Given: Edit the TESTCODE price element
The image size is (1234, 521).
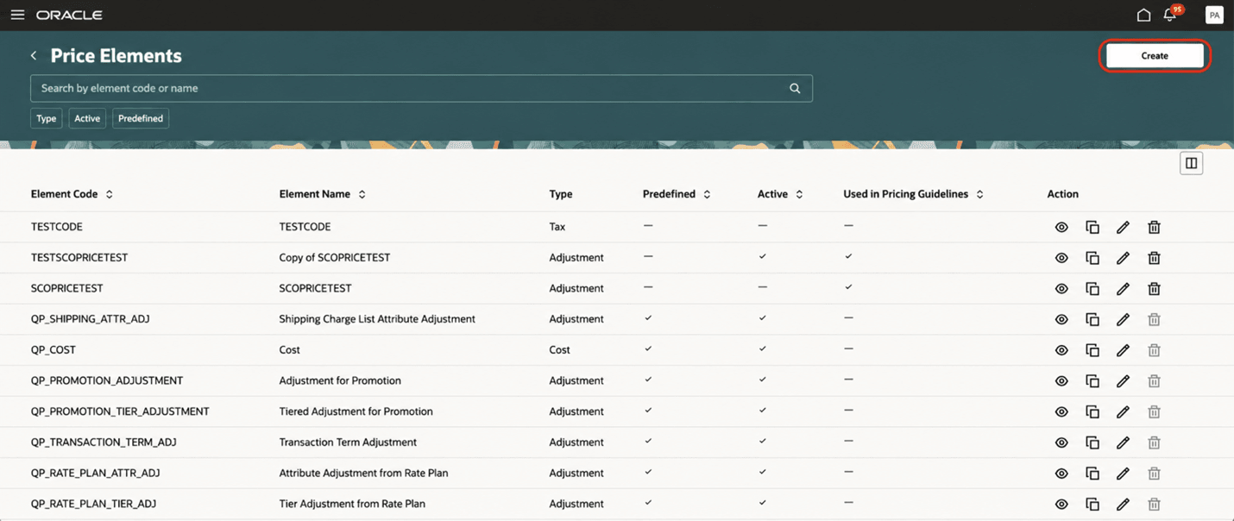Looking at the screenshot, I should click(1123, 227).
